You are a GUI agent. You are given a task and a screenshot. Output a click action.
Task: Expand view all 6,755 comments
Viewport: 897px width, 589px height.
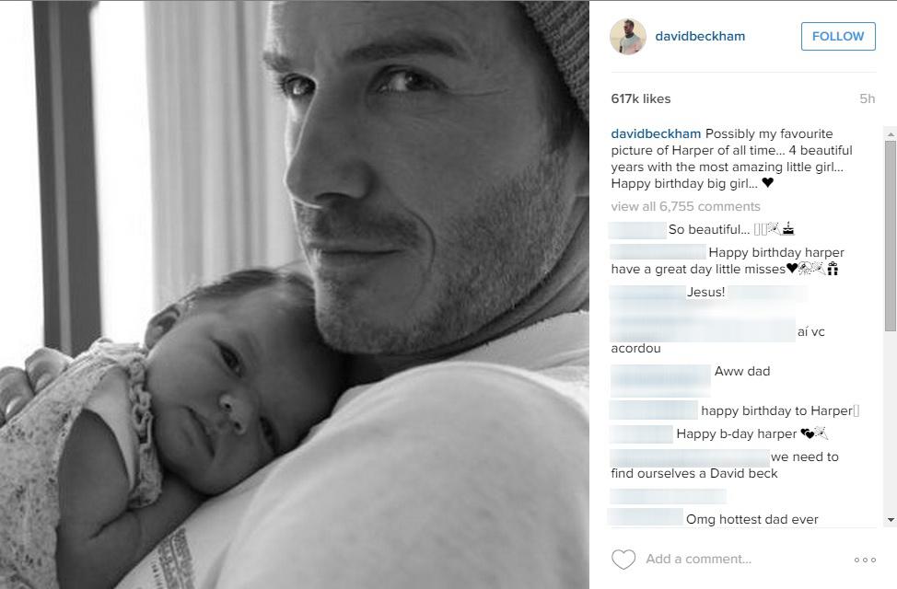tap(685, 206)
